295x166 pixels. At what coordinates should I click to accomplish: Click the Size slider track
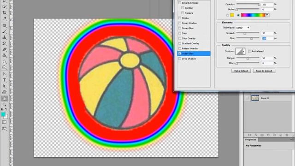click(x=248, y=38)
